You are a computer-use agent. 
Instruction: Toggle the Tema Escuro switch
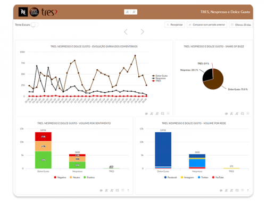[35, 25]
